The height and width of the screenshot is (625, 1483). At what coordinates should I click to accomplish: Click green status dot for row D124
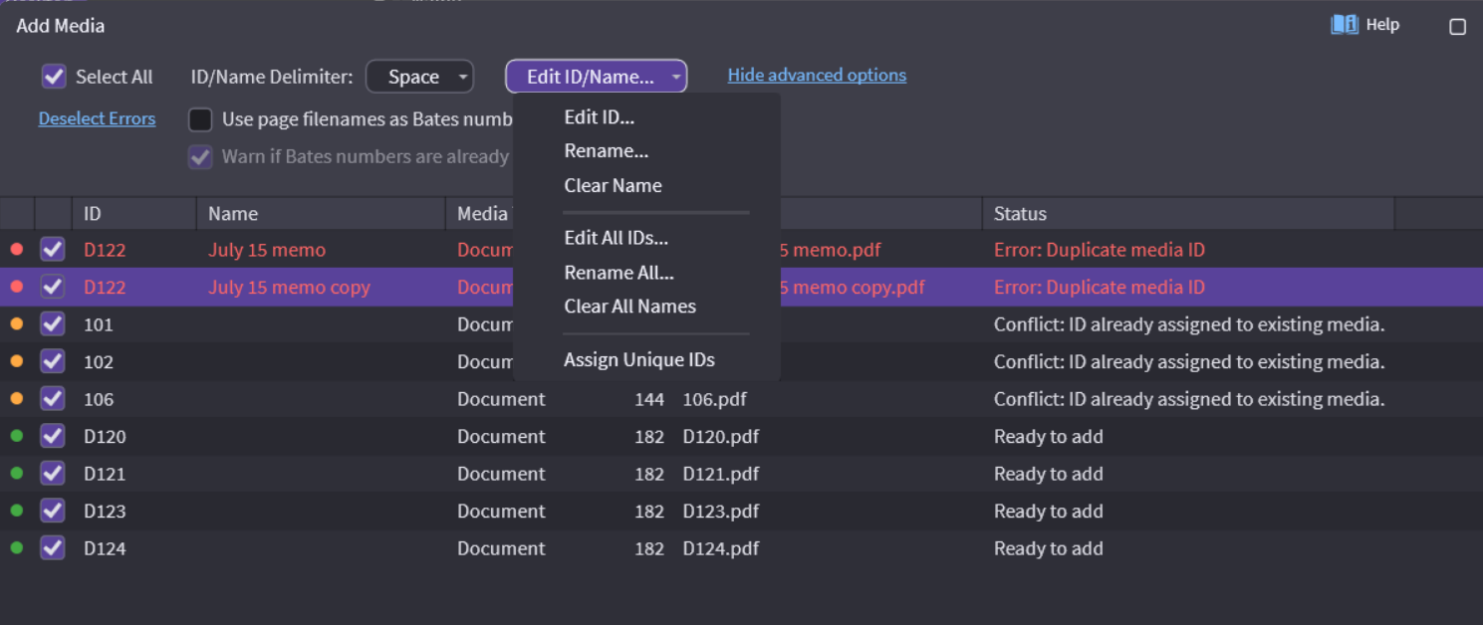point(17,548)
